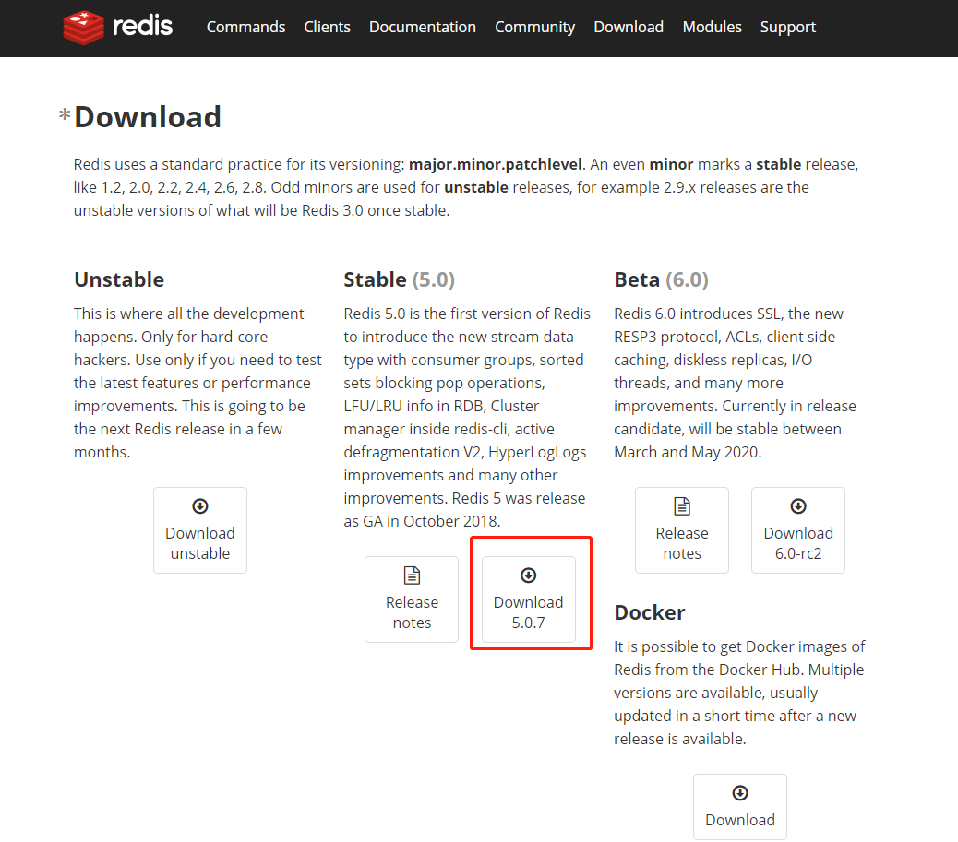The height and width of the screenshot is (842, 958).
Task: Open Release notes for the Beta version
Action: tap(682, 530)
